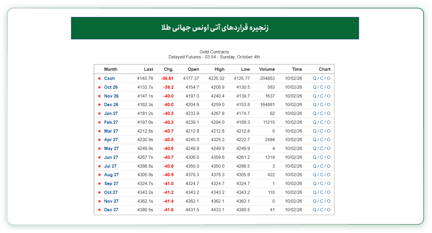Select the -36.61 change value
The image size is (432, 233).
point(167,78)
